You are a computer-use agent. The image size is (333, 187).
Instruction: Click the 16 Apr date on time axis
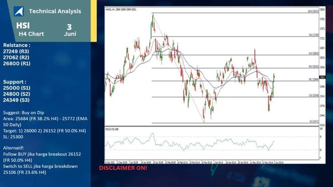click(231, 163)
